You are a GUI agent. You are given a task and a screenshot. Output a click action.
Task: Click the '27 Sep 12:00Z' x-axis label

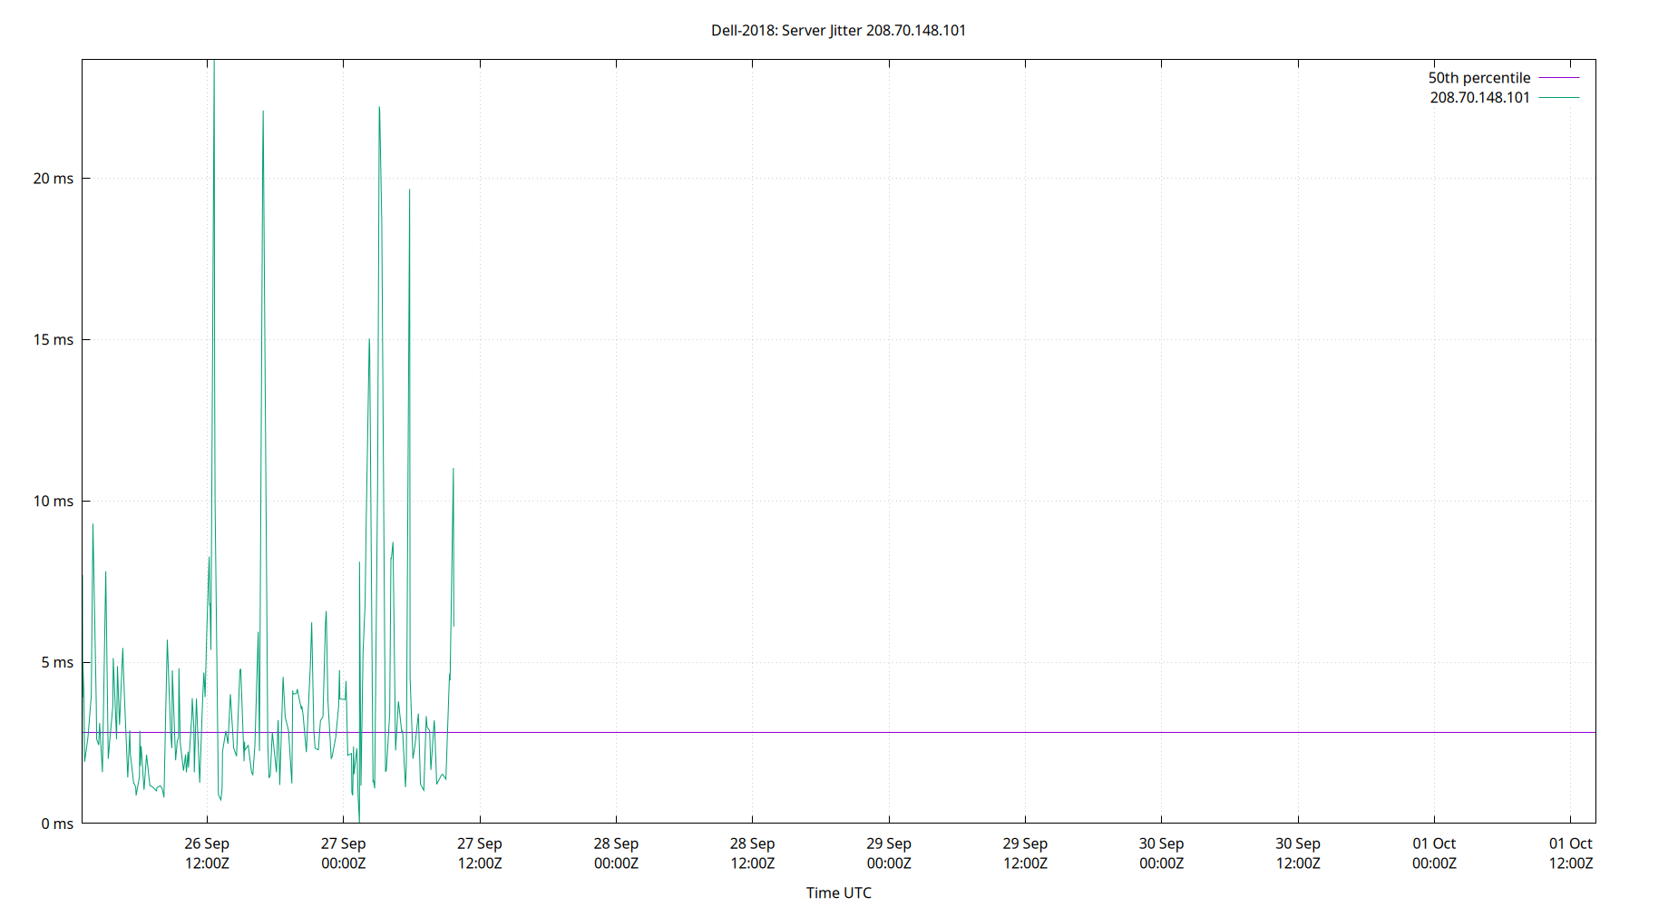[480, 853]
